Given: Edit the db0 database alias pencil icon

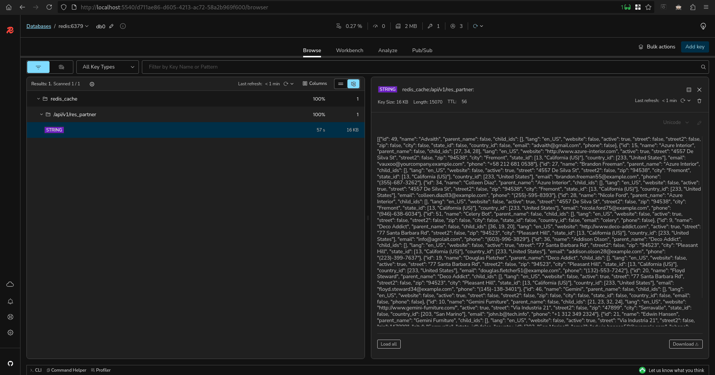Looking at the screenshot, I should (111, 26).
